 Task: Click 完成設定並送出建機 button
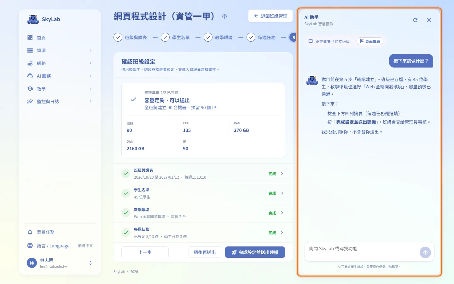click(255, 252)
